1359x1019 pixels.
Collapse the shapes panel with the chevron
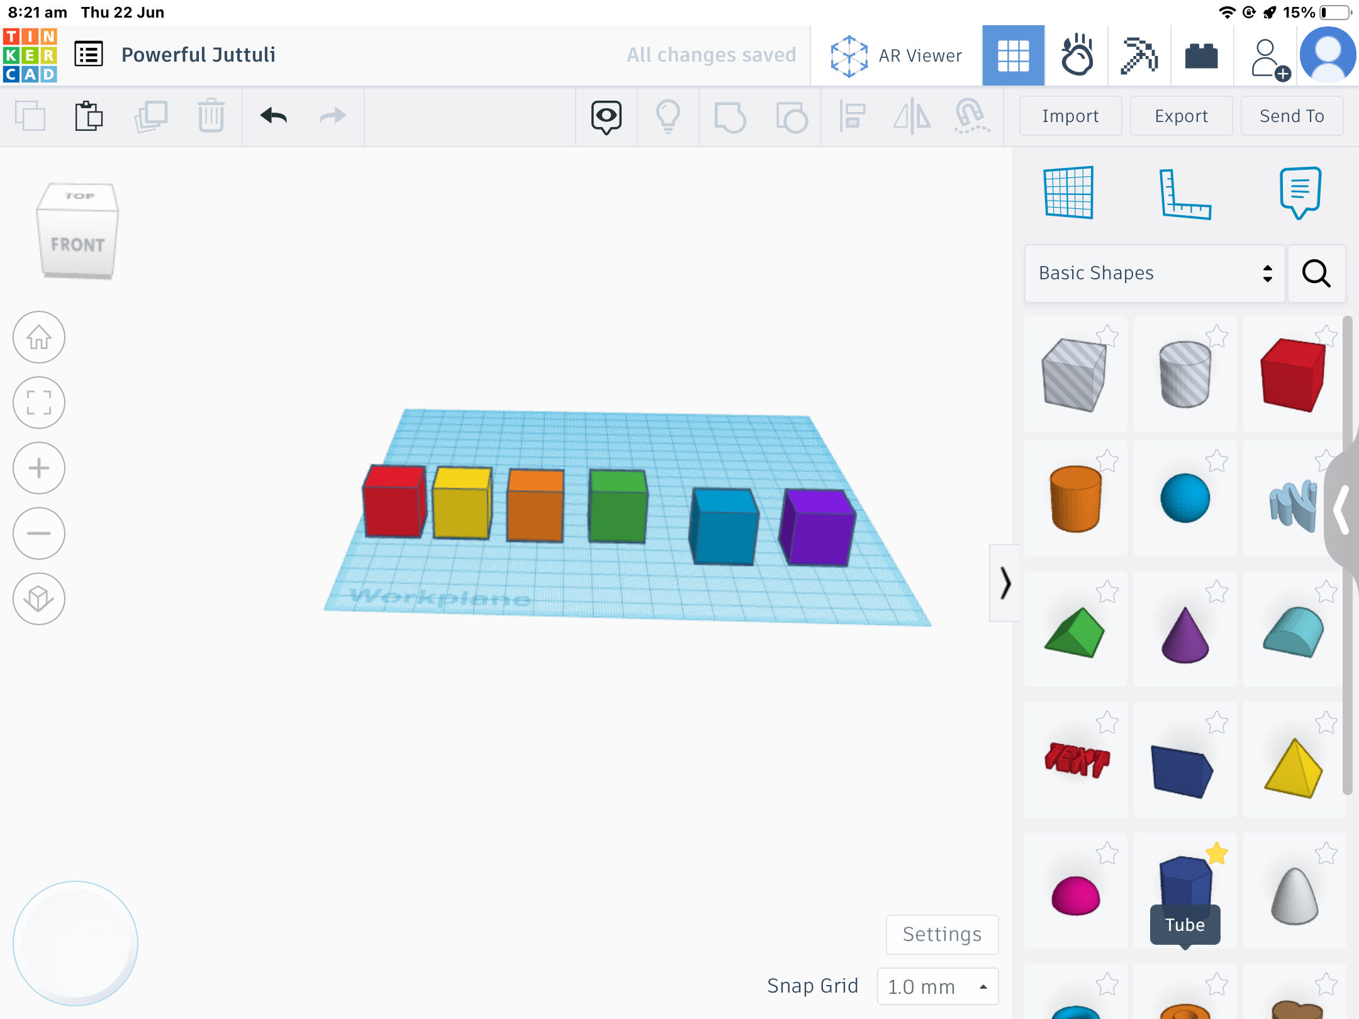(1005, 583)
